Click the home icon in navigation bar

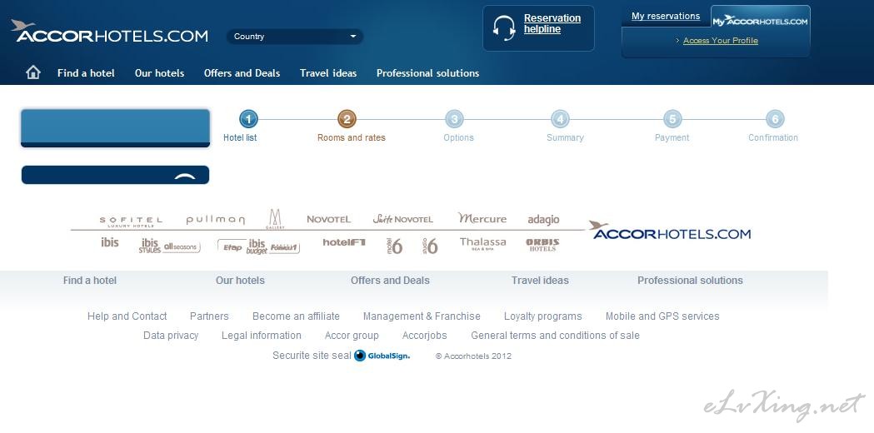click(33, 72)
